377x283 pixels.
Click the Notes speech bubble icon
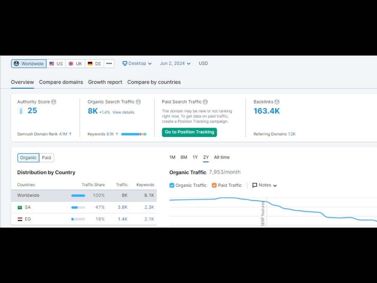click(x=254, y=185)
